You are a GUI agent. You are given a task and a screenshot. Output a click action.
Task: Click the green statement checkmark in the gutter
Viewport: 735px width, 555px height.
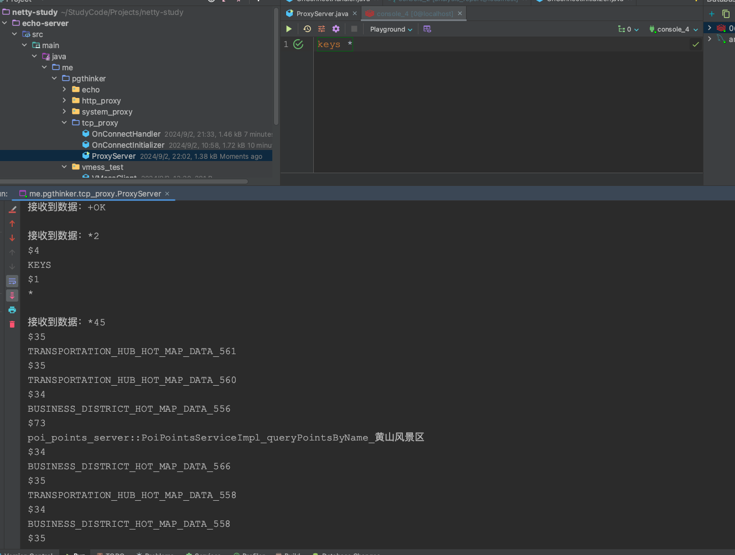[298, 44]
